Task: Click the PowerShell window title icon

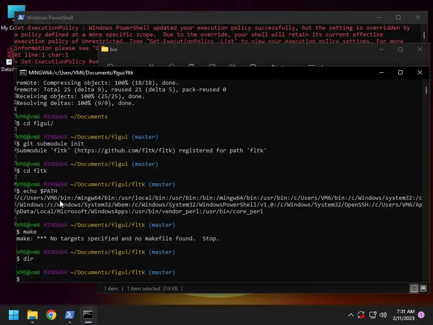Action: [x=21, y=17]
